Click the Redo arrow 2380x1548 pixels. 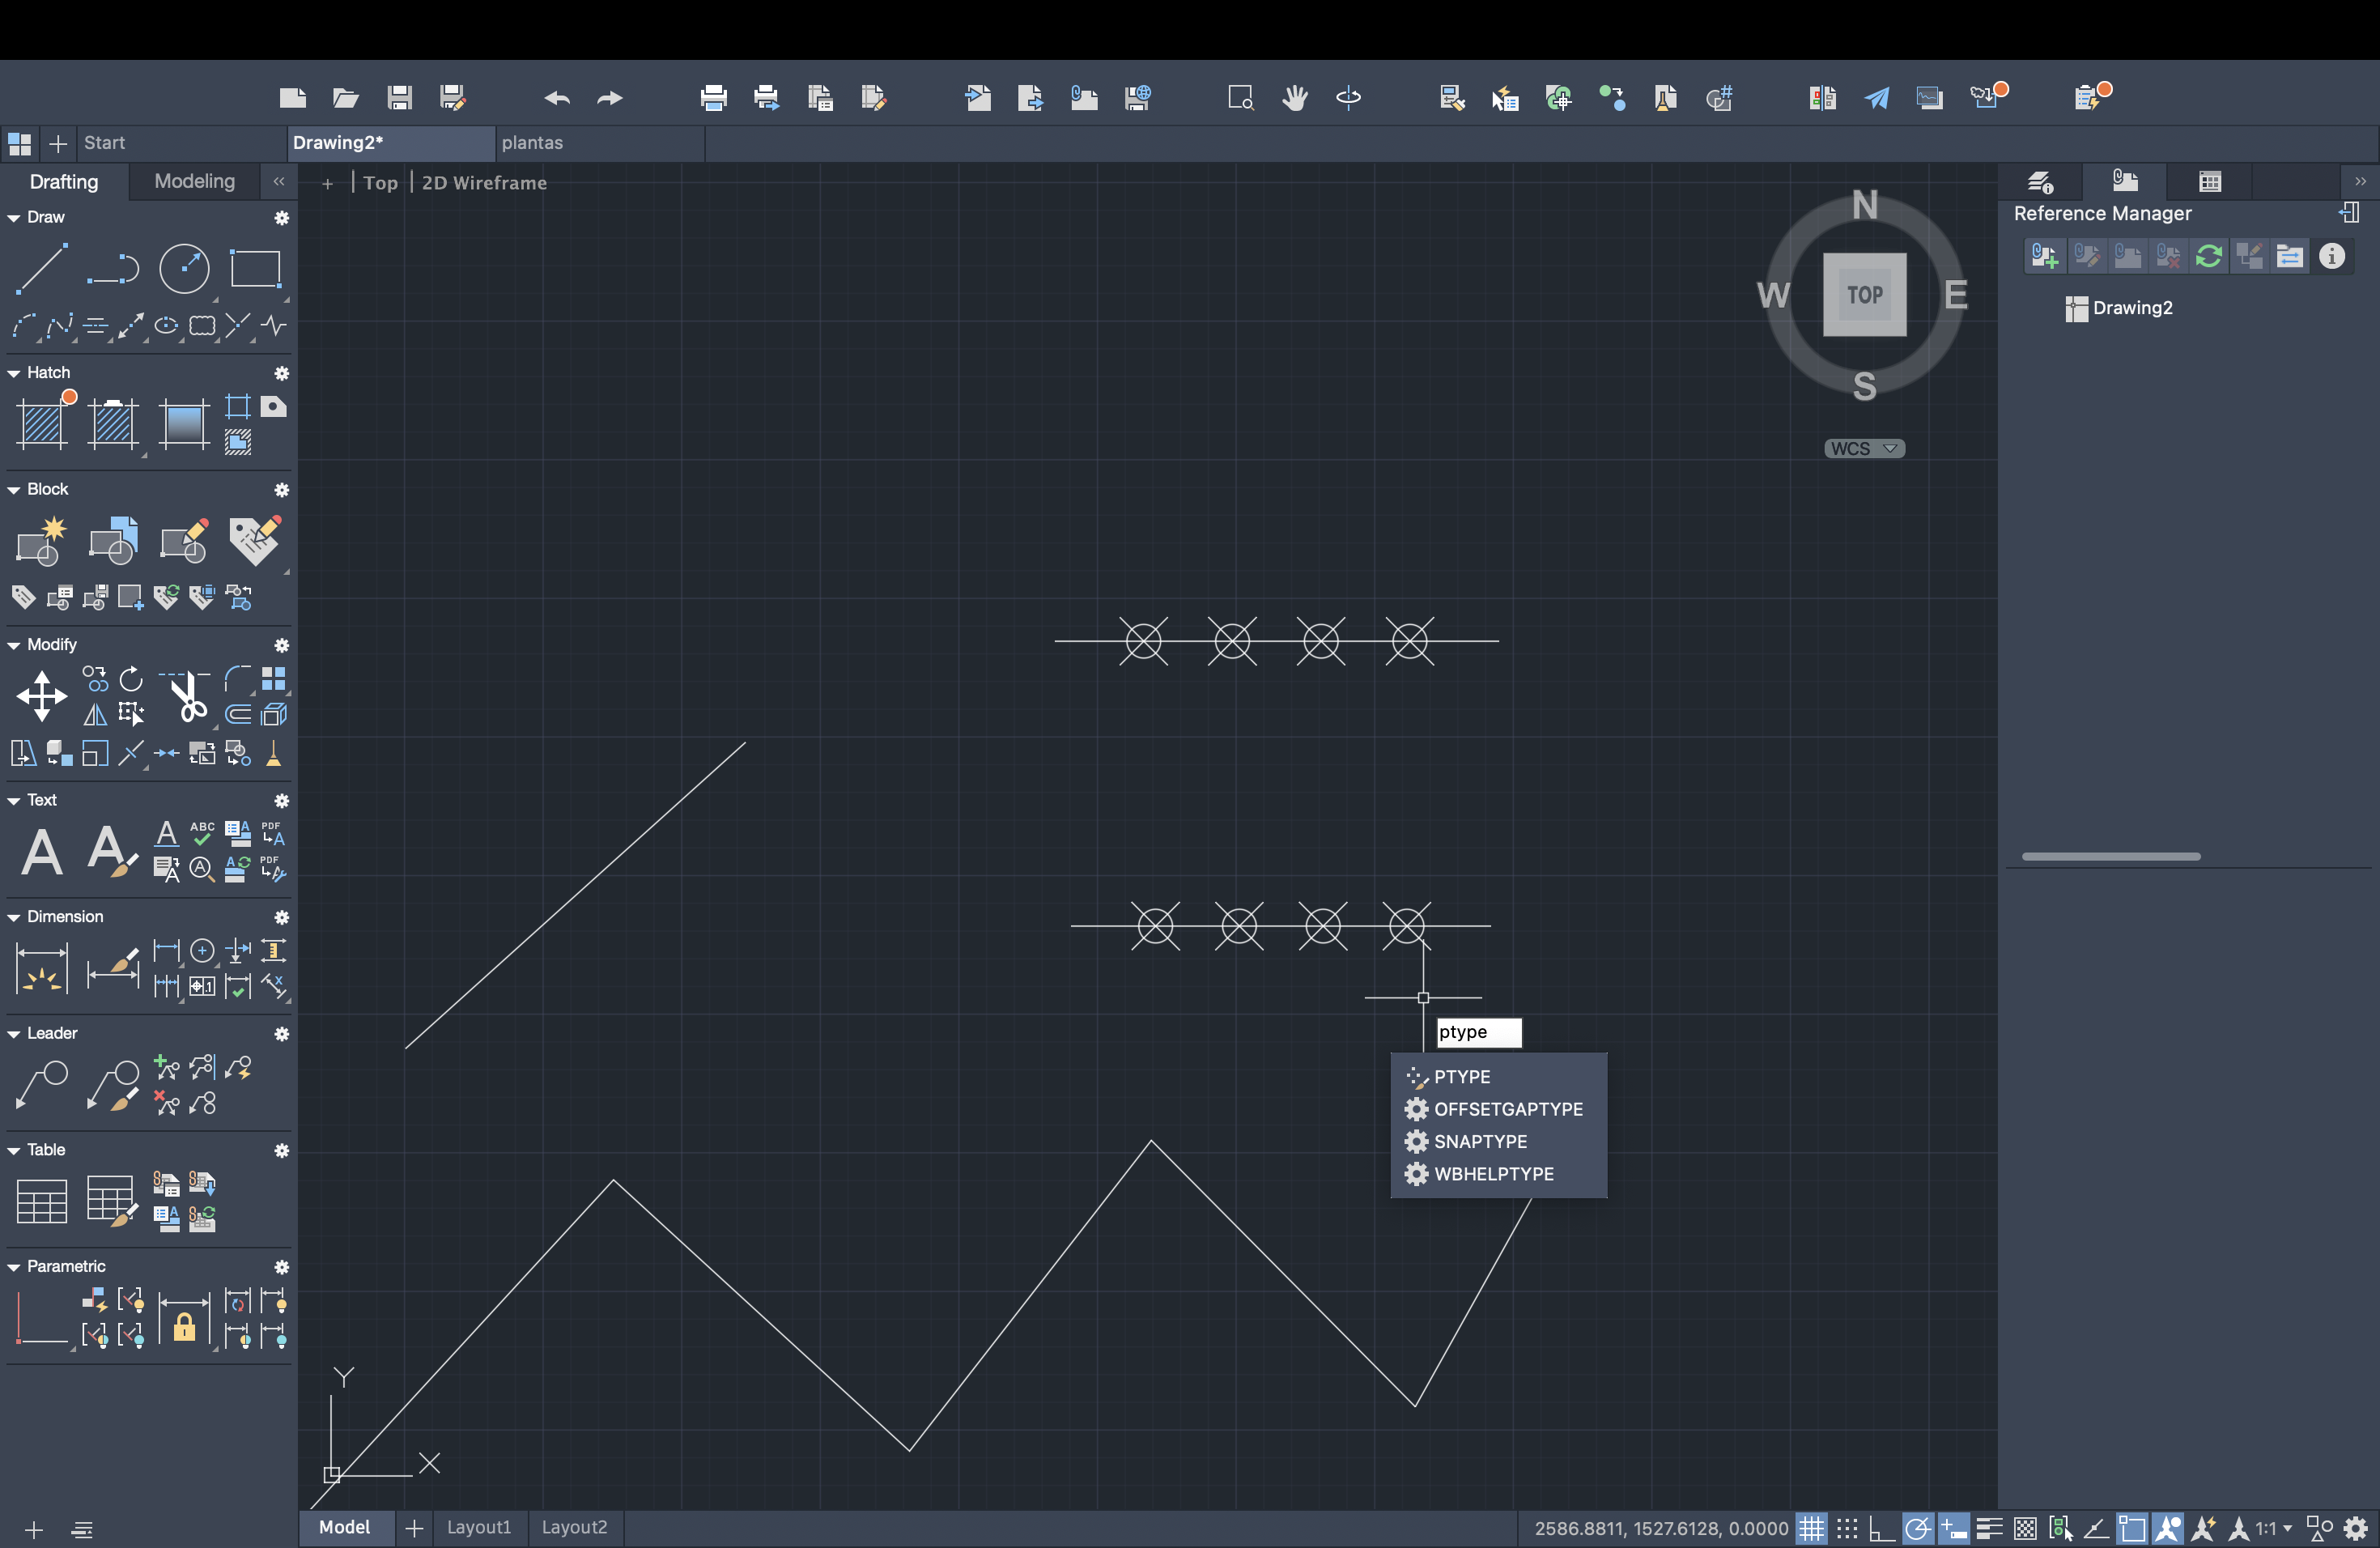[x=610, y=98]
